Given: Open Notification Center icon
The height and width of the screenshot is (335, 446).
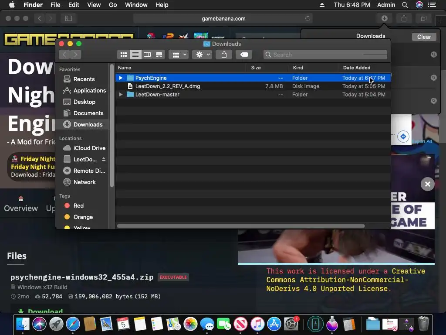Looking at the screenshot, I should [x=432, y=5].
